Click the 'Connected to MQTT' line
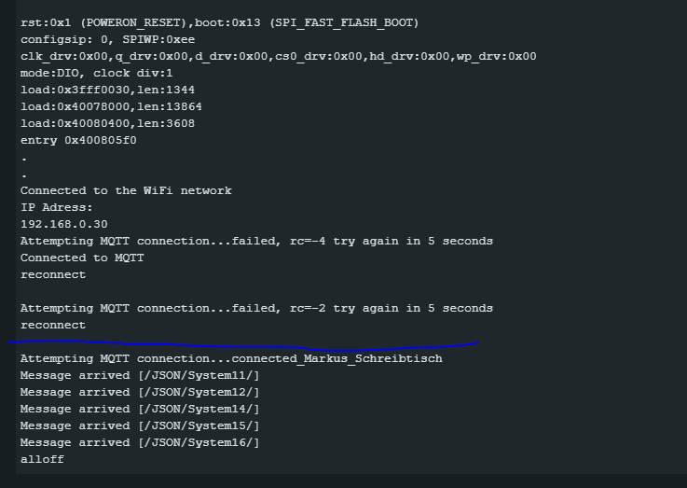The height and width of the screenshot is (488, 687). (x=82, y=258)
